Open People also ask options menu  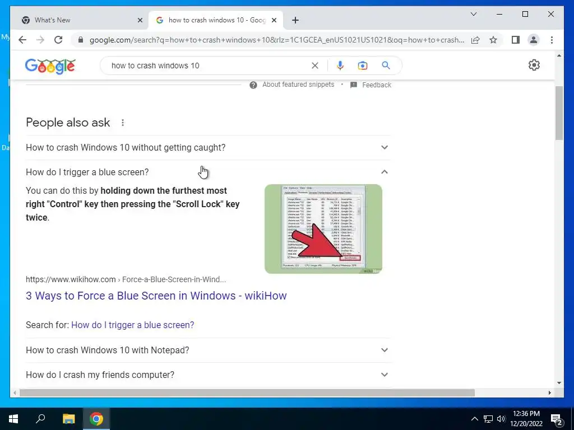[x=123, y=123]
